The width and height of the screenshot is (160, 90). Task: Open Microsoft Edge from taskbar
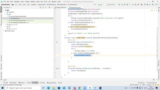pyautogui.click(x=48, y=88)
